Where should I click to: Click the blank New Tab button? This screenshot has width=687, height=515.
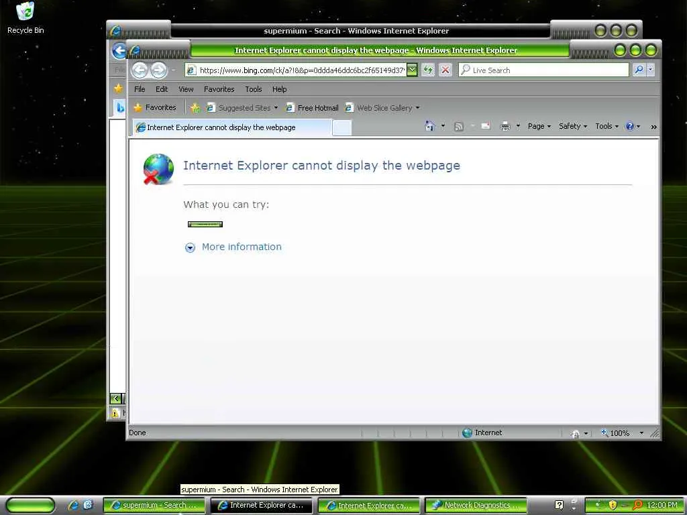pyautogui.click(x=341, y=128)
